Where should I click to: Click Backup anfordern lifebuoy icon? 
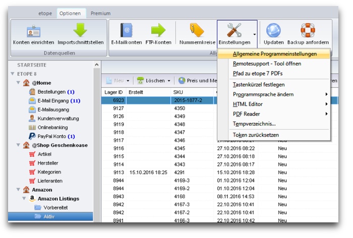click(x=308, y=30)
